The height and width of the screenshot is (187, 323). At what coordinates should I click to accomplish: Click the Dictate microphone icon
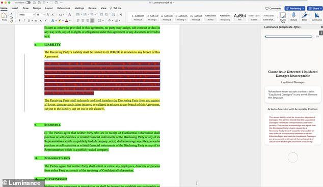coord(293,15)
